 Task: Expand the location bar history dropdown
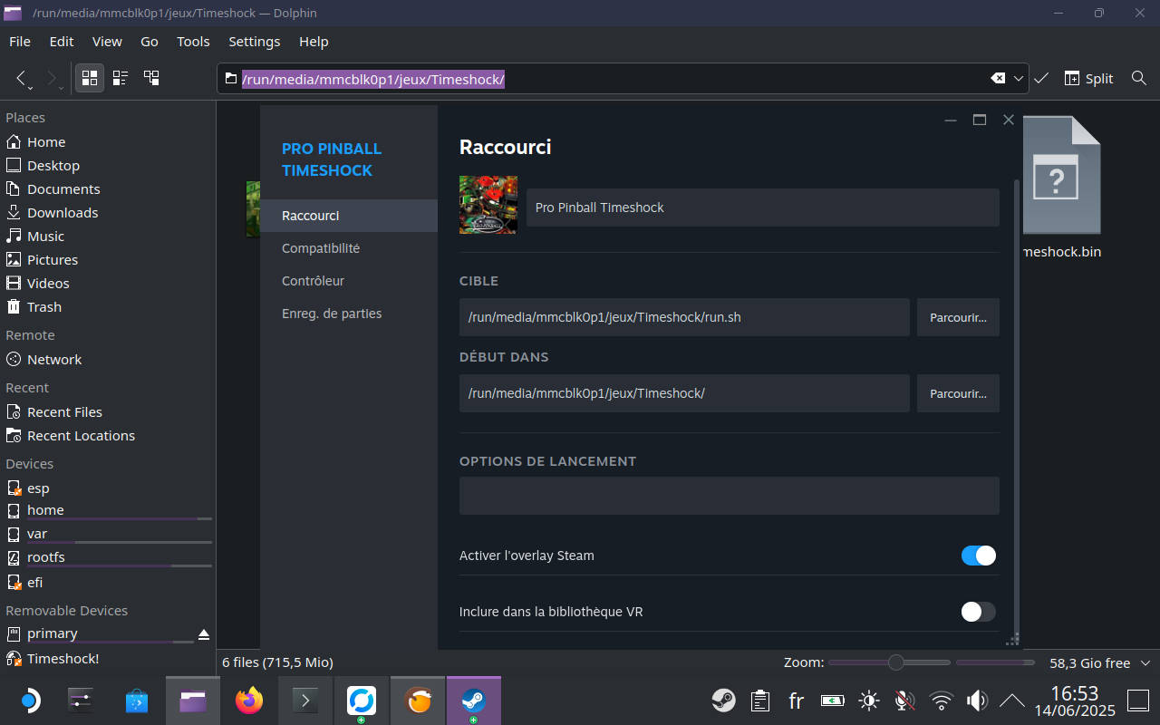point(1019,79)
